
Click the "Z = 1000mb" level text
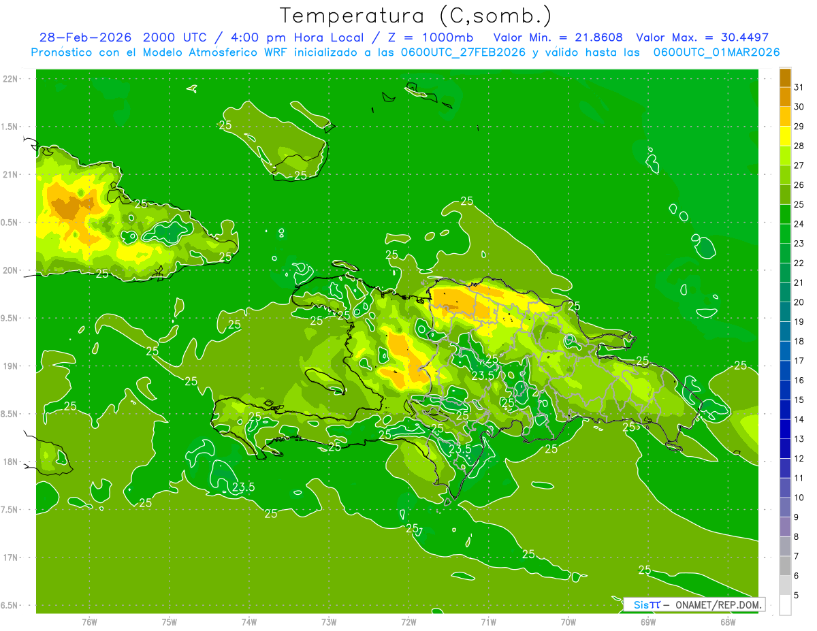(431, 37)
